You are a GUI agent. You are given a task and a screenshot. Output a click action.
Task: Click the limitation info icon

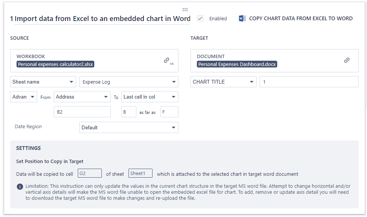coord(20,187)
